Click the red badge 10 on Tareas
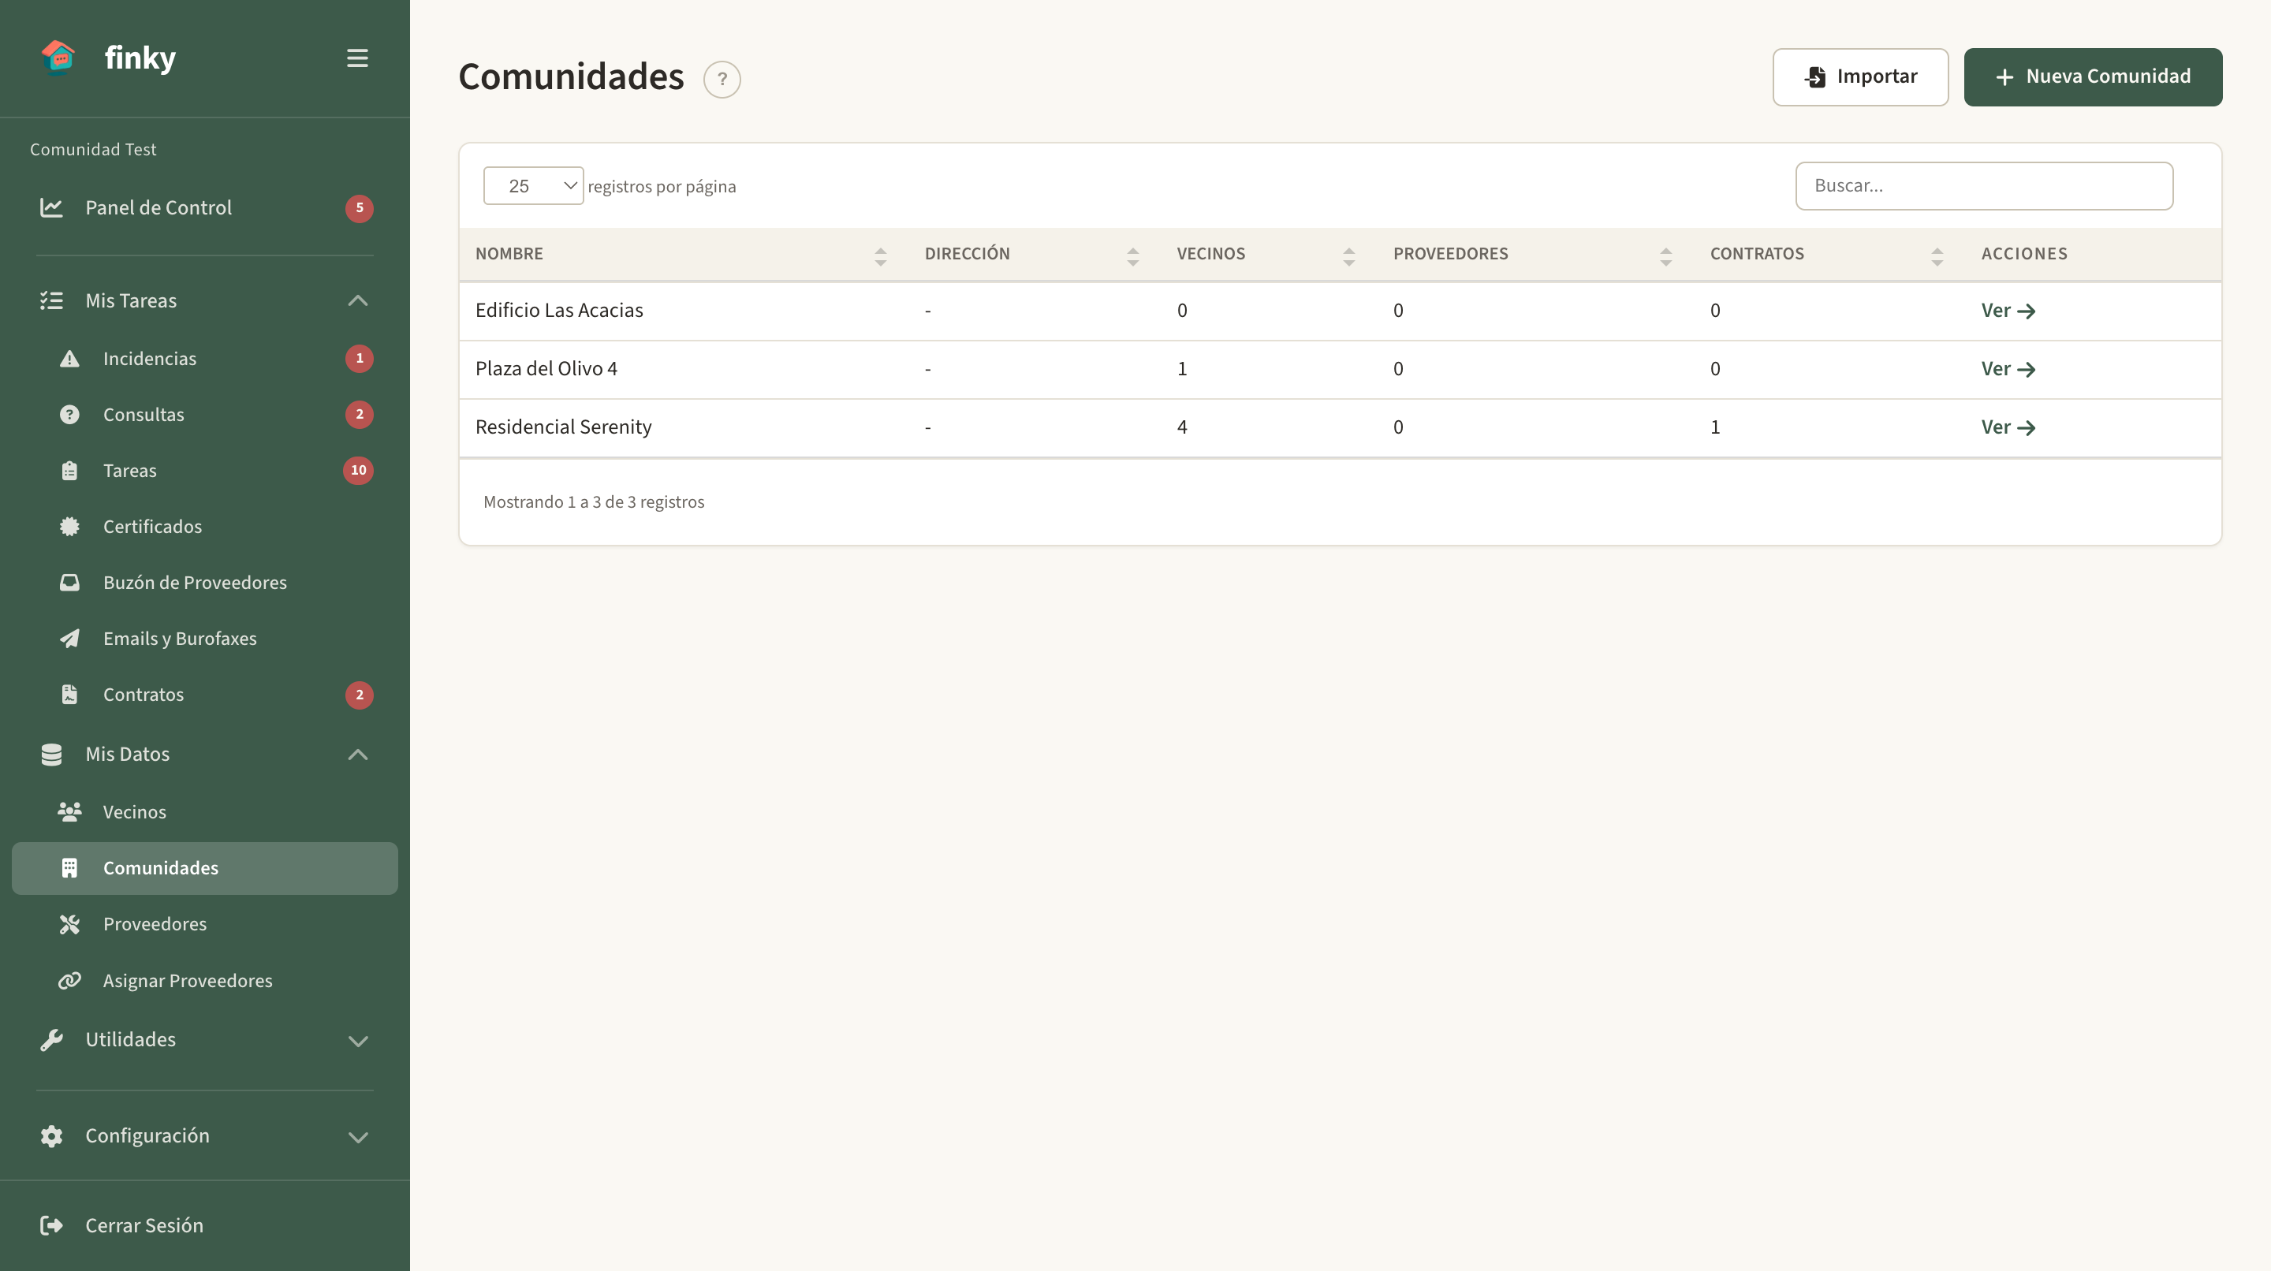This screenshot has height=1271, width=2271. tap(358, 471)
